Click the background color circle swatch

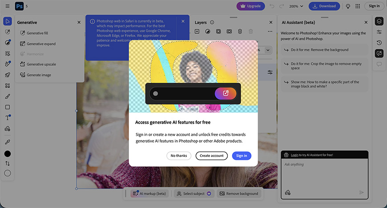[x=8, y=173]
